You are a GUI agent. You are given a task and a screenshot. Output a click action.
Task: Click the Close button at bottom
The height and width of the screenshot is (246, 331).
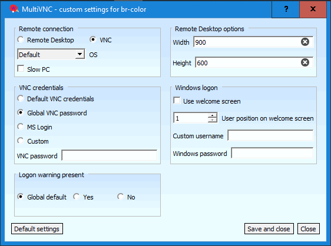coord(309,229)
